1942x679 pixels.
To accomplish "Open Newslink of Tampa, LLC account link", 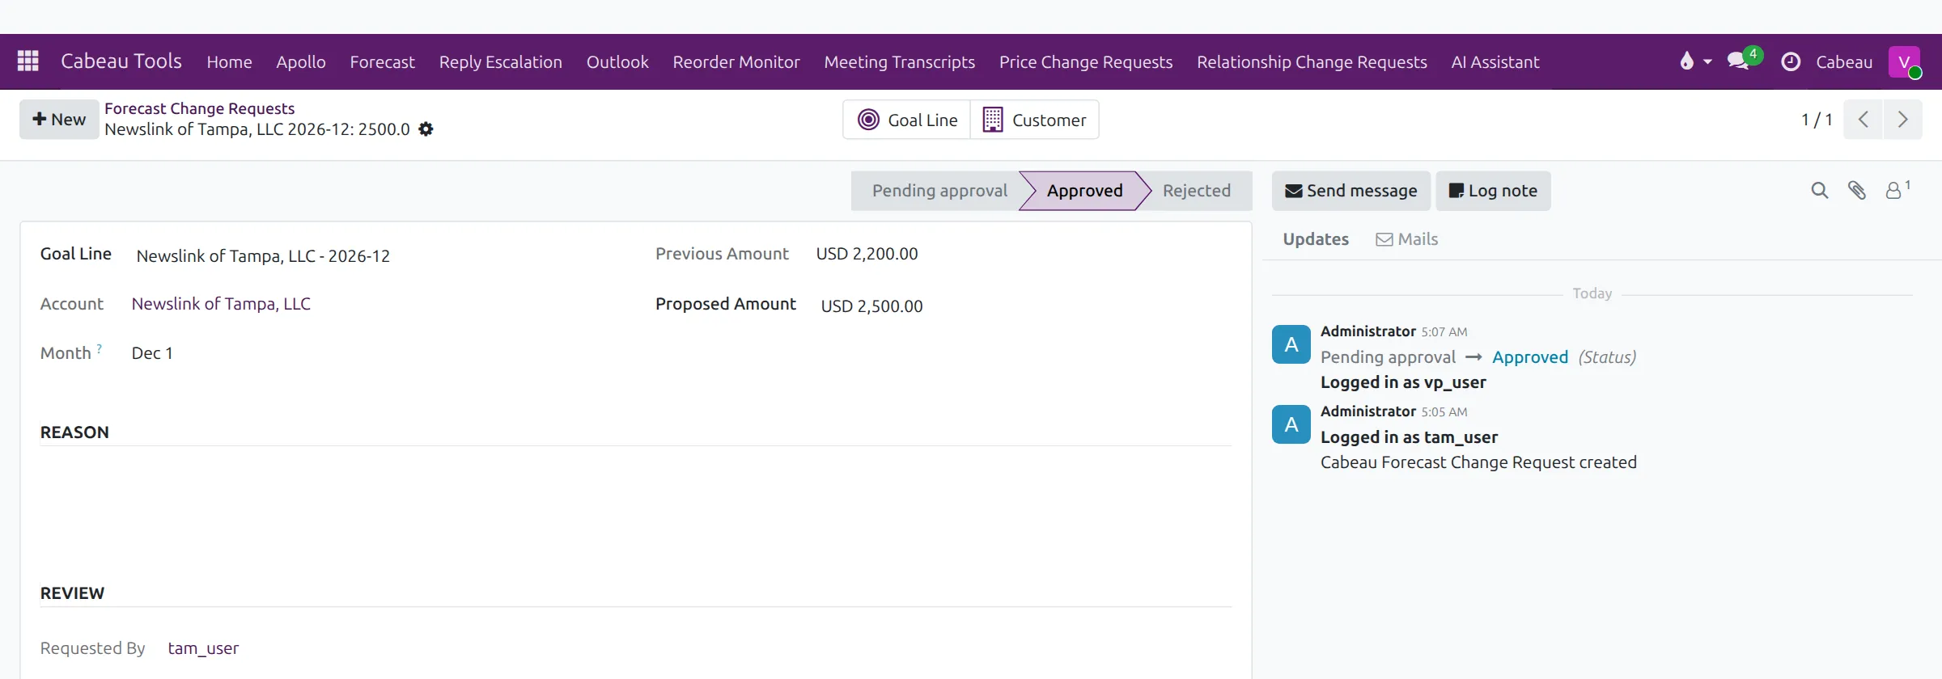I will 221,304.
